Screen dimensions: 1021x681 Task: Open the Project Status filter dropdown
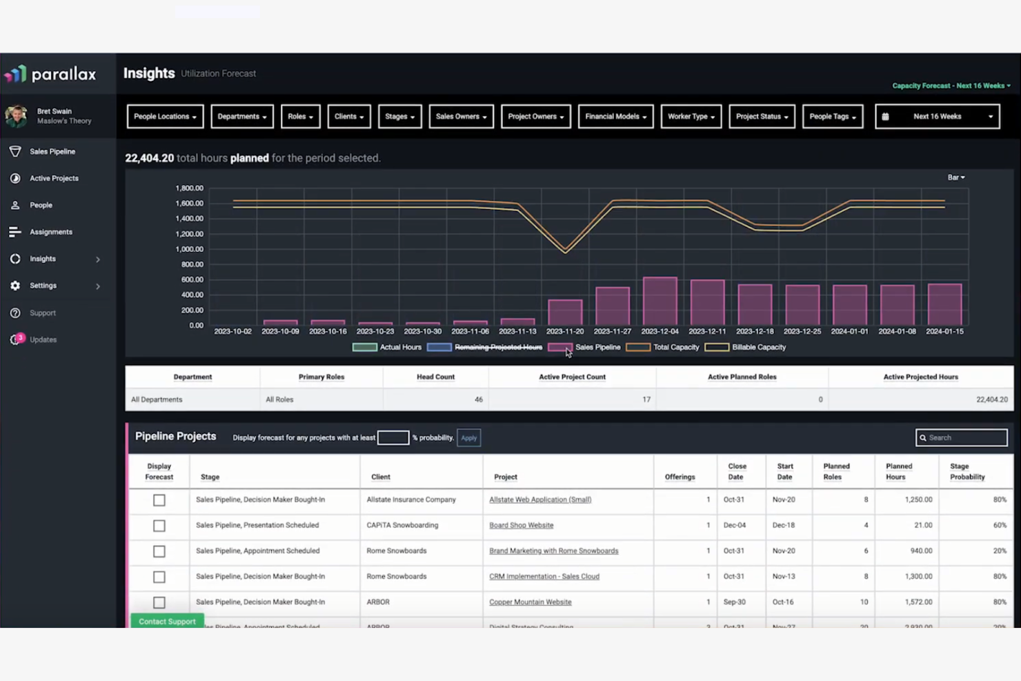coord(762,117)
